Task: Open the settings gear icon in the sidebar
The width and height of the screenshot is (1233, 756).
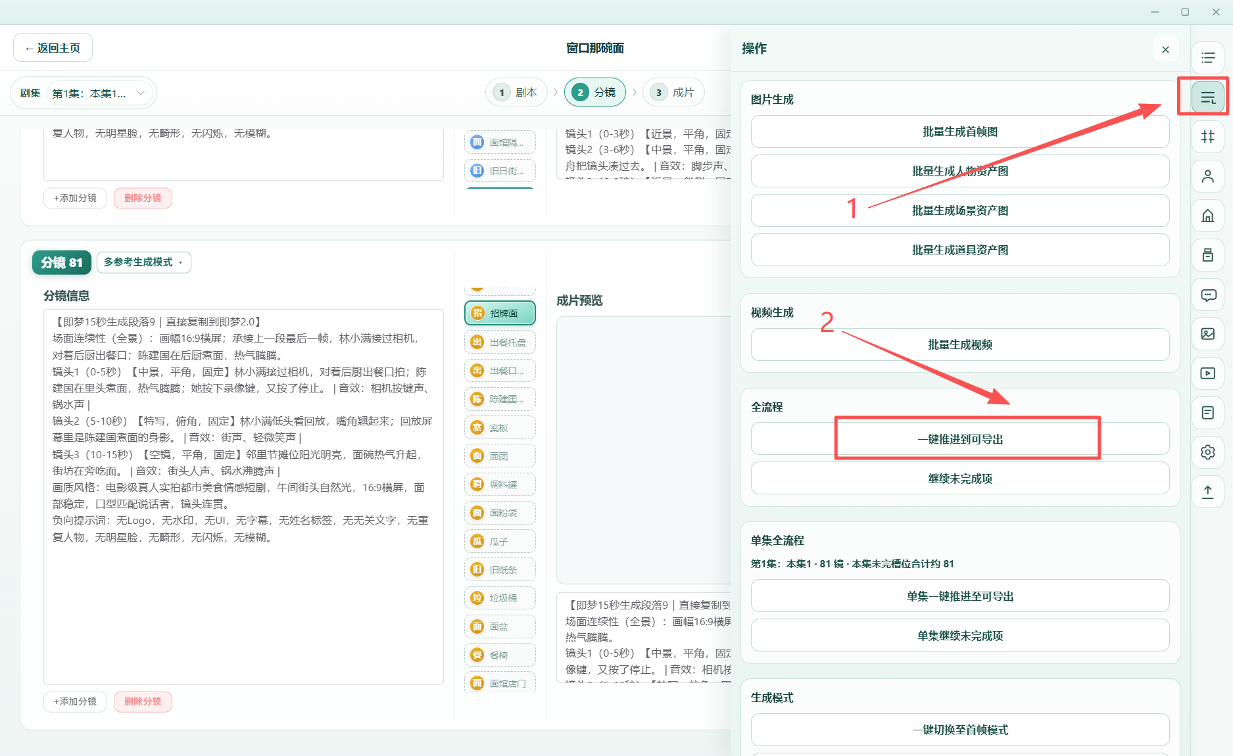Action: pos(1208,452)
